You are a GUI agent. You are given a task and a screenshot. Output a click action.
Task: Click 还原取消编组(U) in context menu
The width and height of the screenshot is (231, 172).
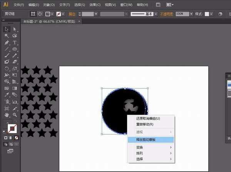[x=148, y=119]
